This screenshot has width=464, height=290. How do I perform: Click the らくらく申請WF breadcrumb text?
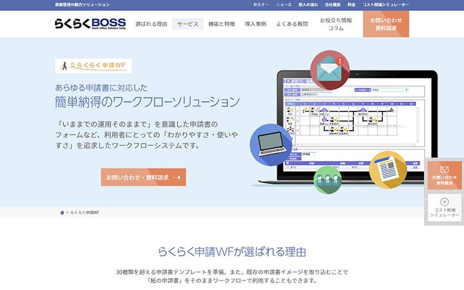coord(85,213)
